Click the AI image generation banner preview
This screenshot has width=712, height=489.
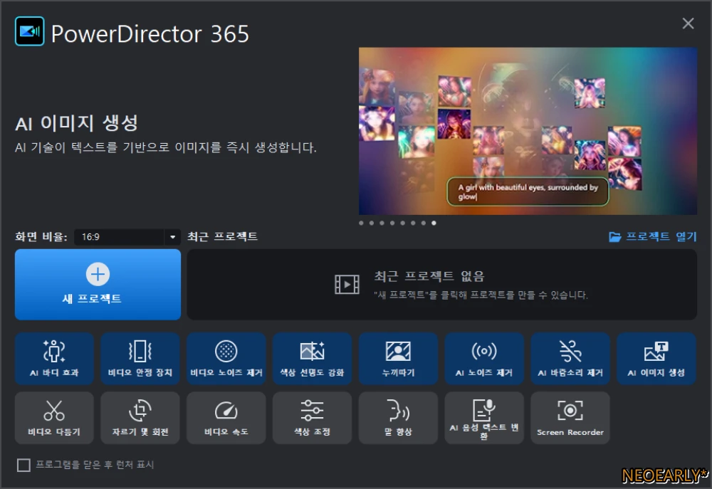click(528, 131)
